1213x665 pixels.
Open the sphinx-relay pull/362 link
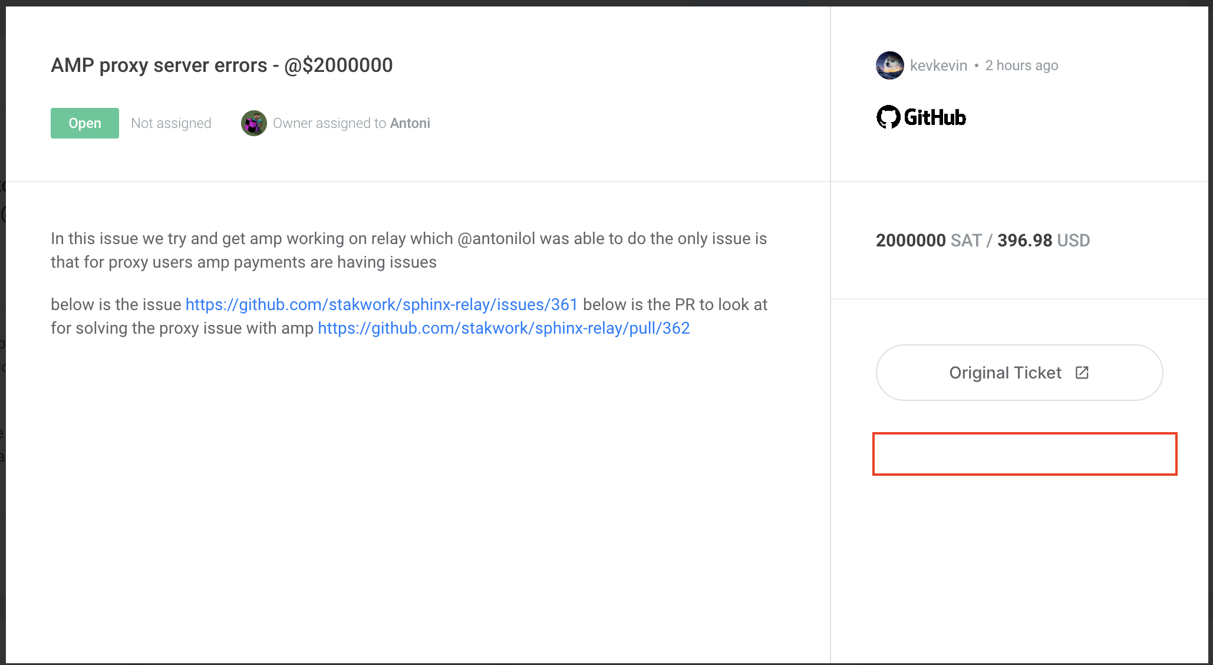tap(504, 328)
